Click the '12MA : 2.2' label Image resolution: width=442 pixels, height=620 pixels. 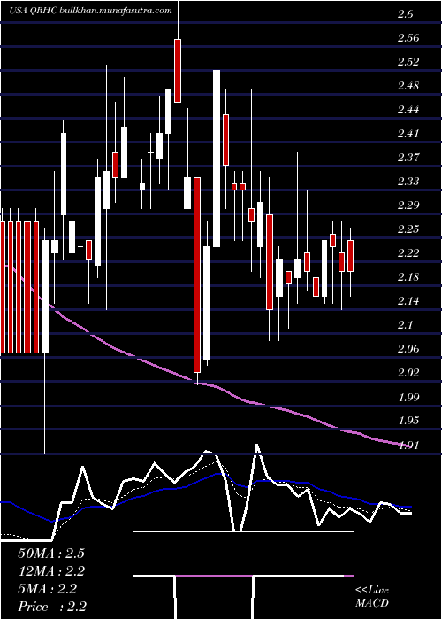tap(51, 571)
